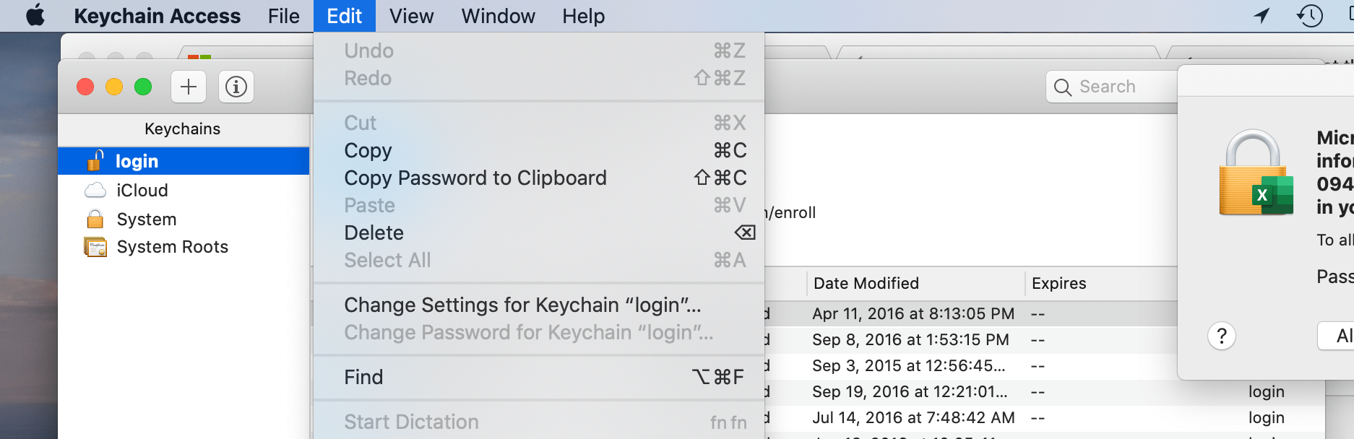Choose Delete from the Edit menu
Viewport: 1354px width, 439px height.
tap(374, 232)
